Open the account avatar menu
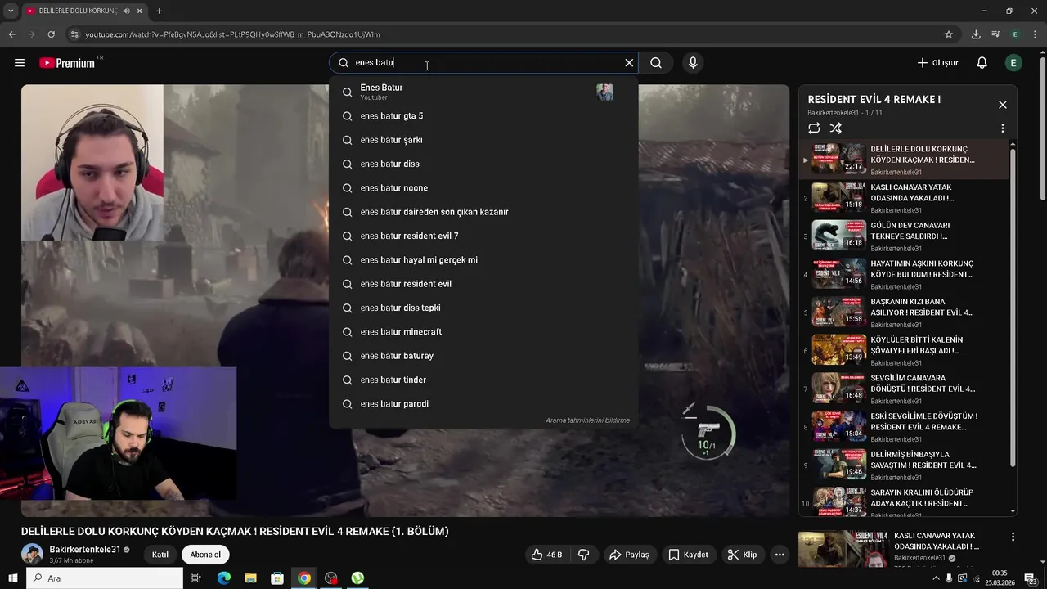The image size is (1047, 589). [1013, 63]
